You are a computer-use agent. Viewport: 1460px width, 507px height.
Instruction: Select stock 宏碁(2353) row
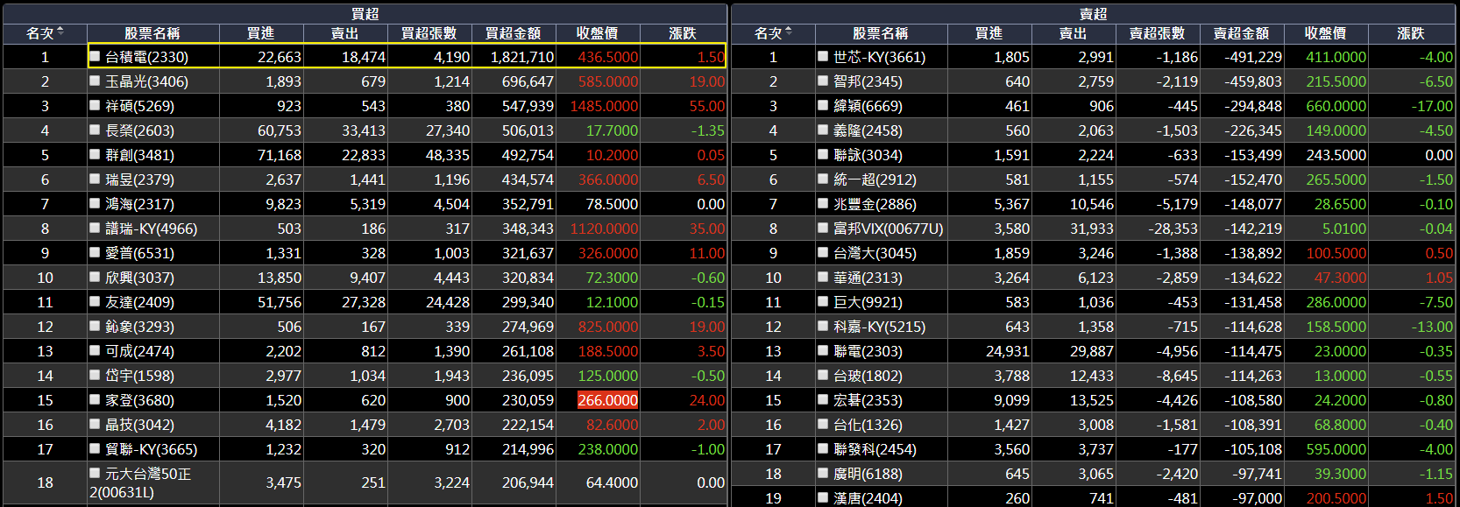pyautogui.click(x=1094, y=400)
